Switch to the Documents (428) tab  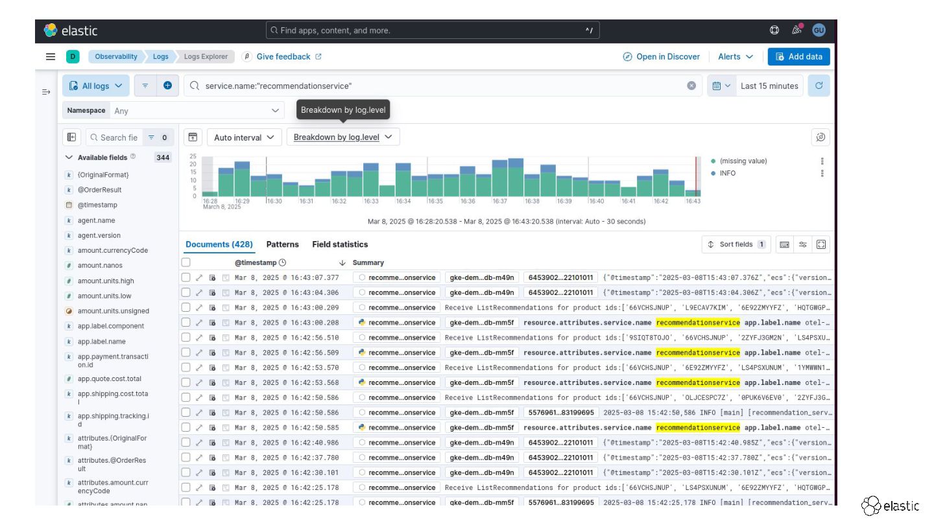tap(219, 244)
